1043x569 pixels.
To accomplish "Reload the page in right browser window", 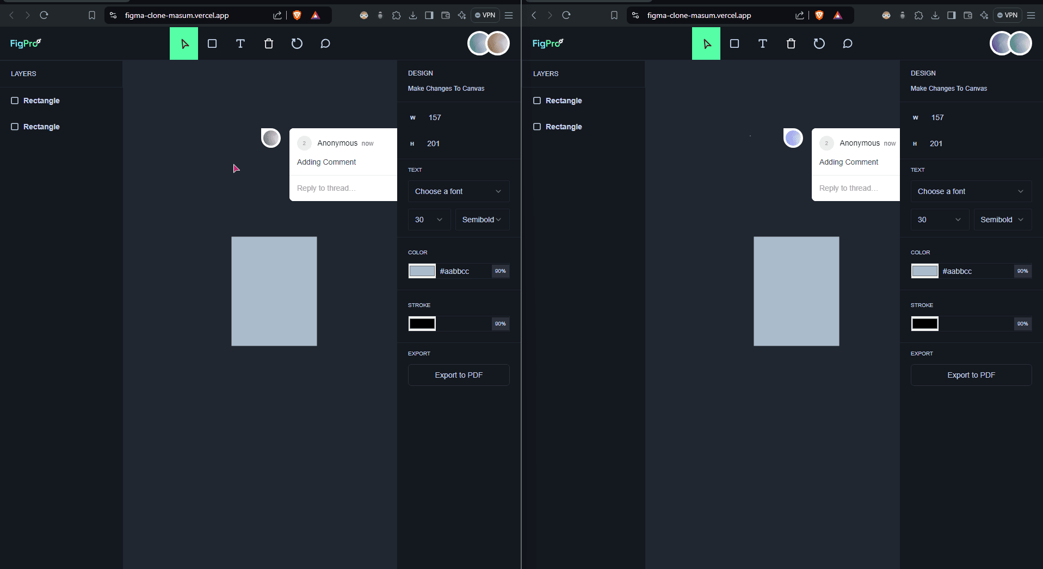I will pyautogui.click(x=566, y=15).
